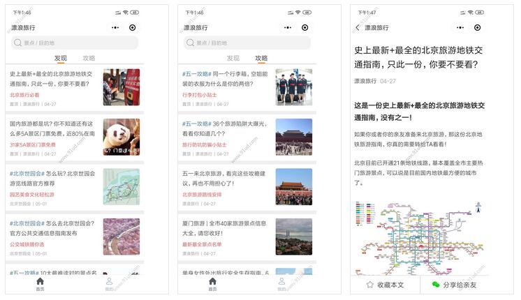Select the 攻略 tab in the left screen

(89, 58)
